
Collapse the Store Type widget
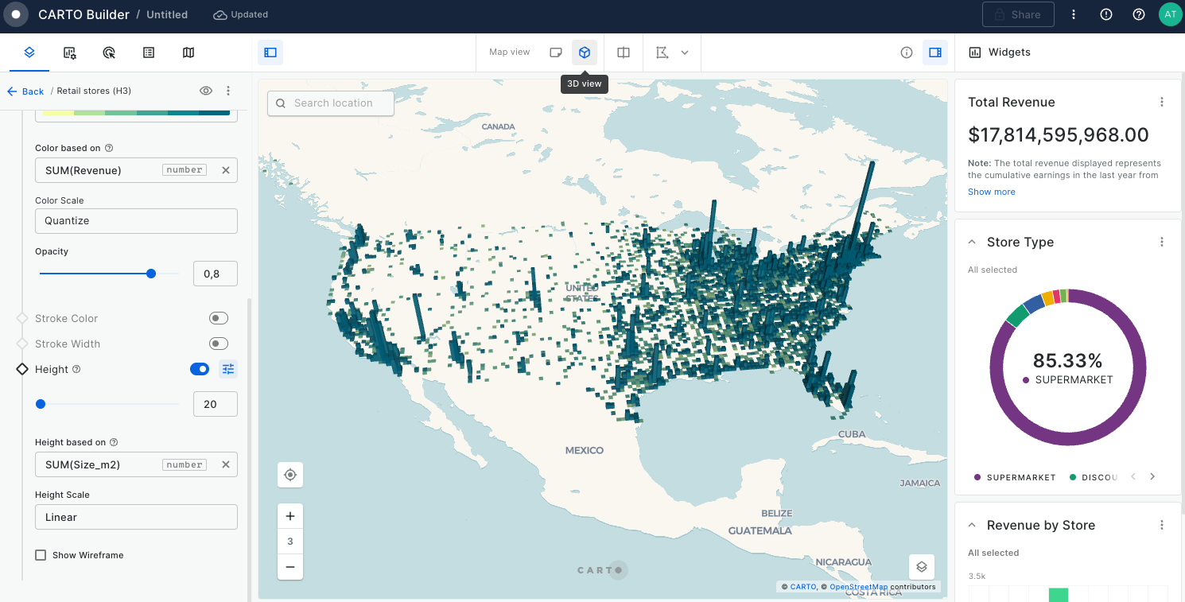[x=972, y=243]
